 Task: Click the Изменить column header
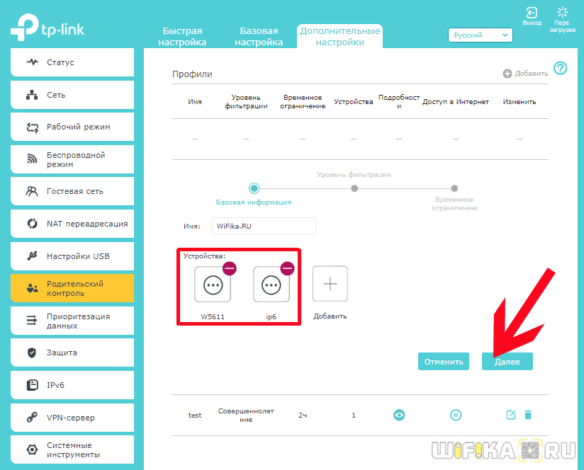pos(520,101)
